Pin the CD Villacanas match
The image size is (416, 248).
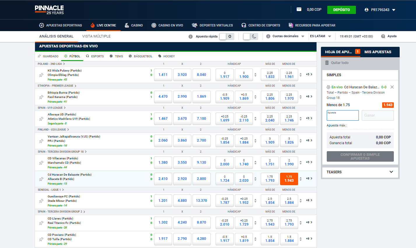(x=41, y=163)
